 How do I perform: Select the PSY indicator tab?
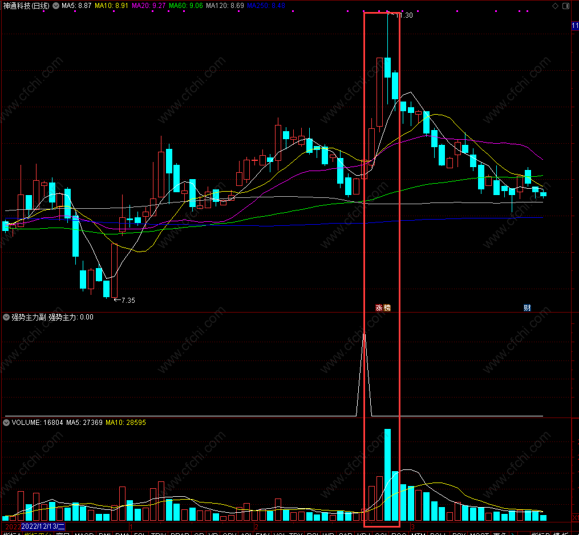(x=459, y=533)
